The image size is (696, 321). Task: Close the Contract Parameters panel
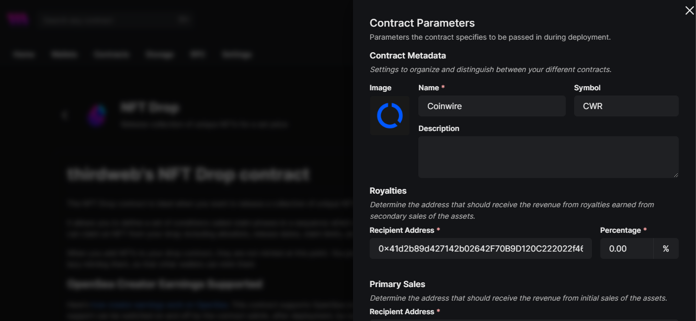689,11
